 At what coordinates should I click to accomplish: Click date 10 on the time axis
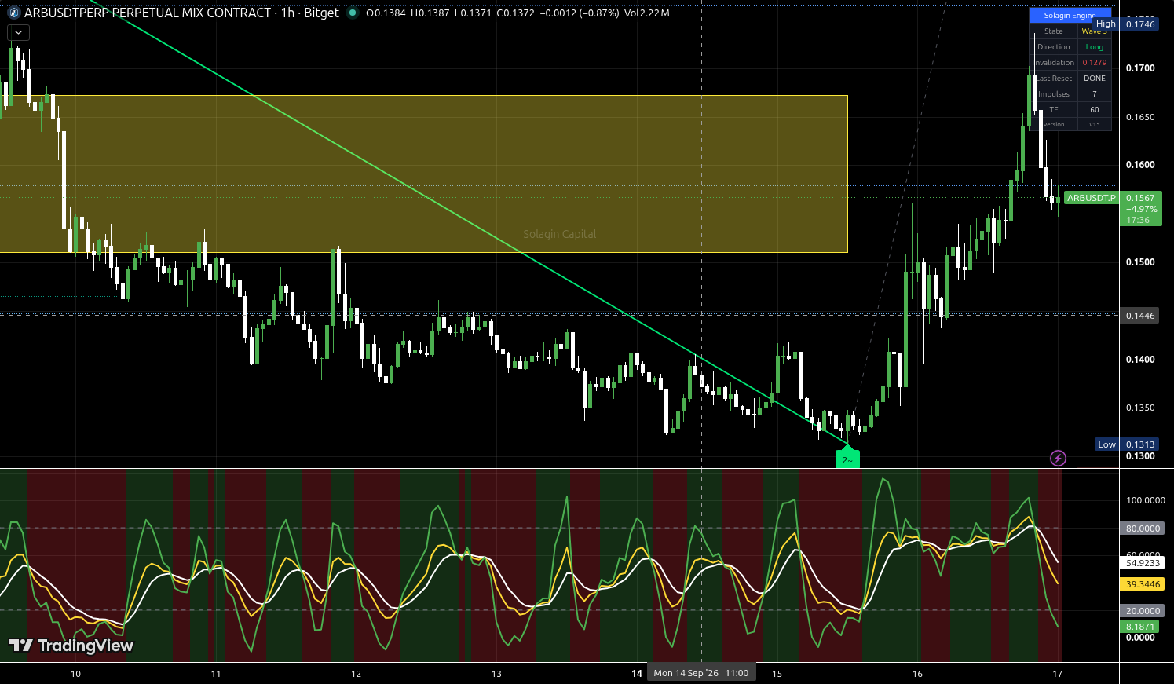[x=75, y=674]
